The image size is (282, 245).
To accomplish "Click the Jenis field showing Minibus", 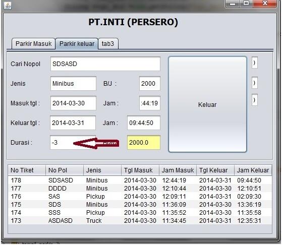I will click(73, 83).
